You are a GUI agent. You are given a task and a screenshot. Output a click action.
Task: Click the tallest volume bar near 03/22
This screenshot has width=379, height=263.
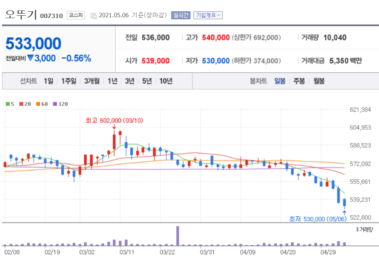pyautogui.click(x=178, y=236)
